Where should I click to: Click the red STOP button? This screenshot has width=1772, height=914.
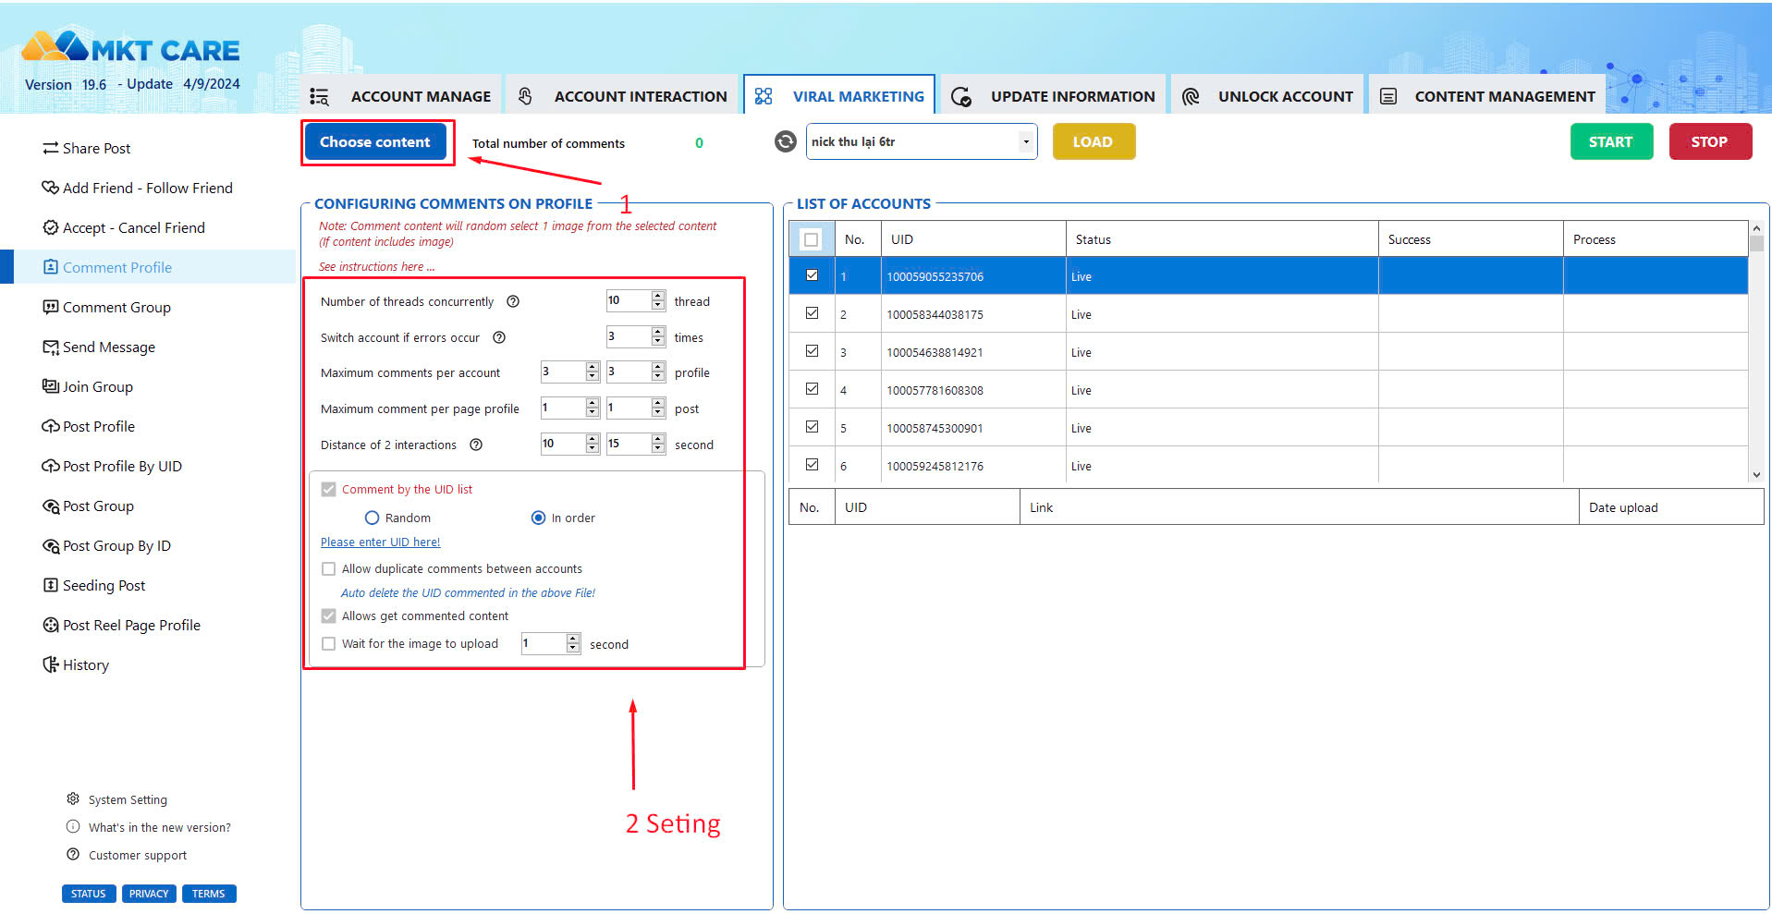pos(1710,141)
